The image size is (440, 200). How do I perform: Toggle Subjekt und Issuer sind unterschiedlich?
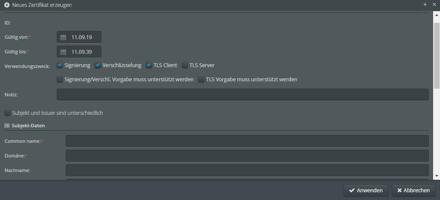click(7, 113)
